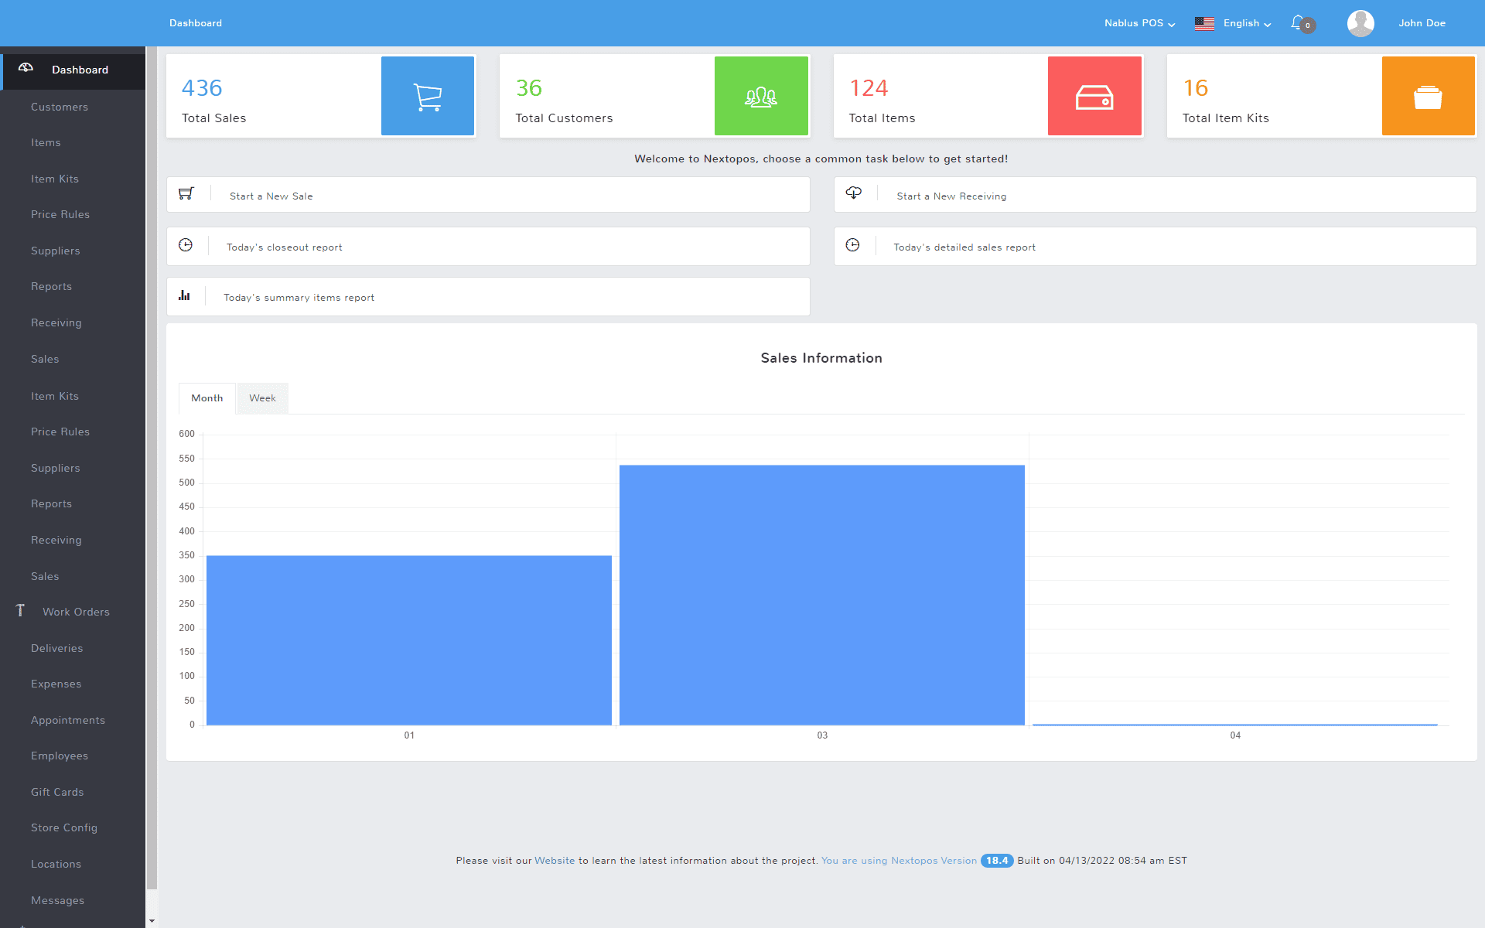Open Today's detailed sales report

964,247
